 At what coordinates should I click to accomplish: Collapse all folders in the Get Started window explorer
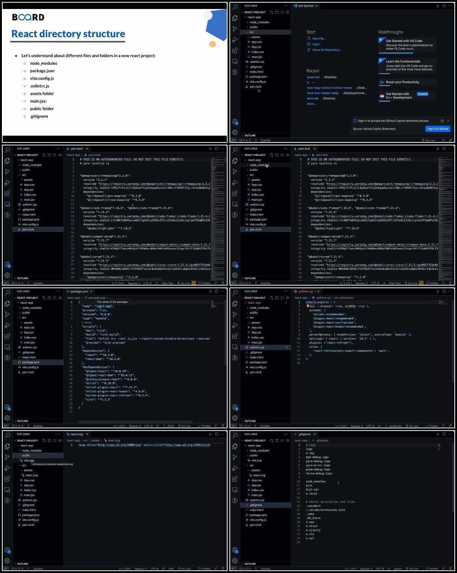coord(287,12)
